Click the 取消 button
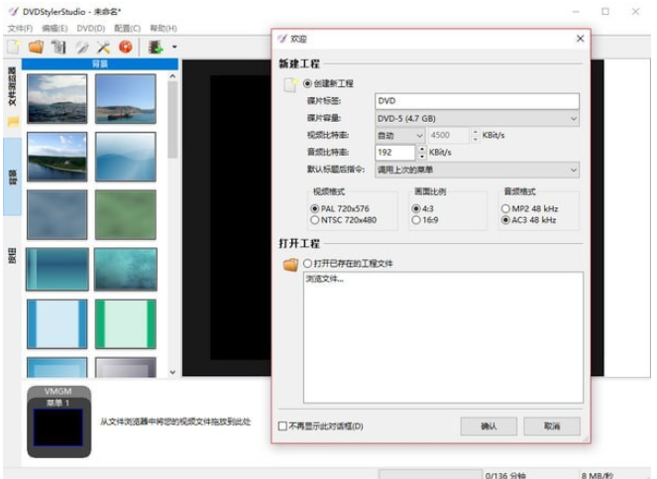Image resolution: width=657 pixels, height=479 pixels. (x=553, y=425)
